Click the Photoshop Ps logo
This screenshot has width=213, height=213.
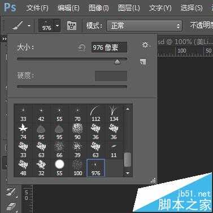point(10,7)
